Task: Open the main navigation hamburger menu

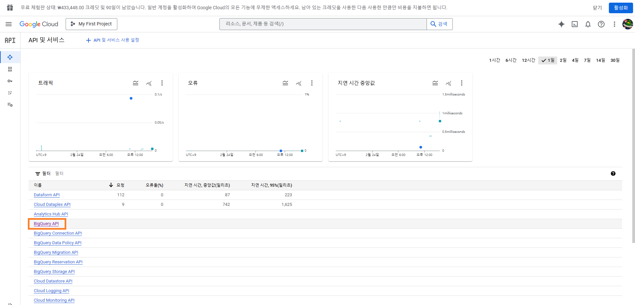Action: tap(9, 24)
